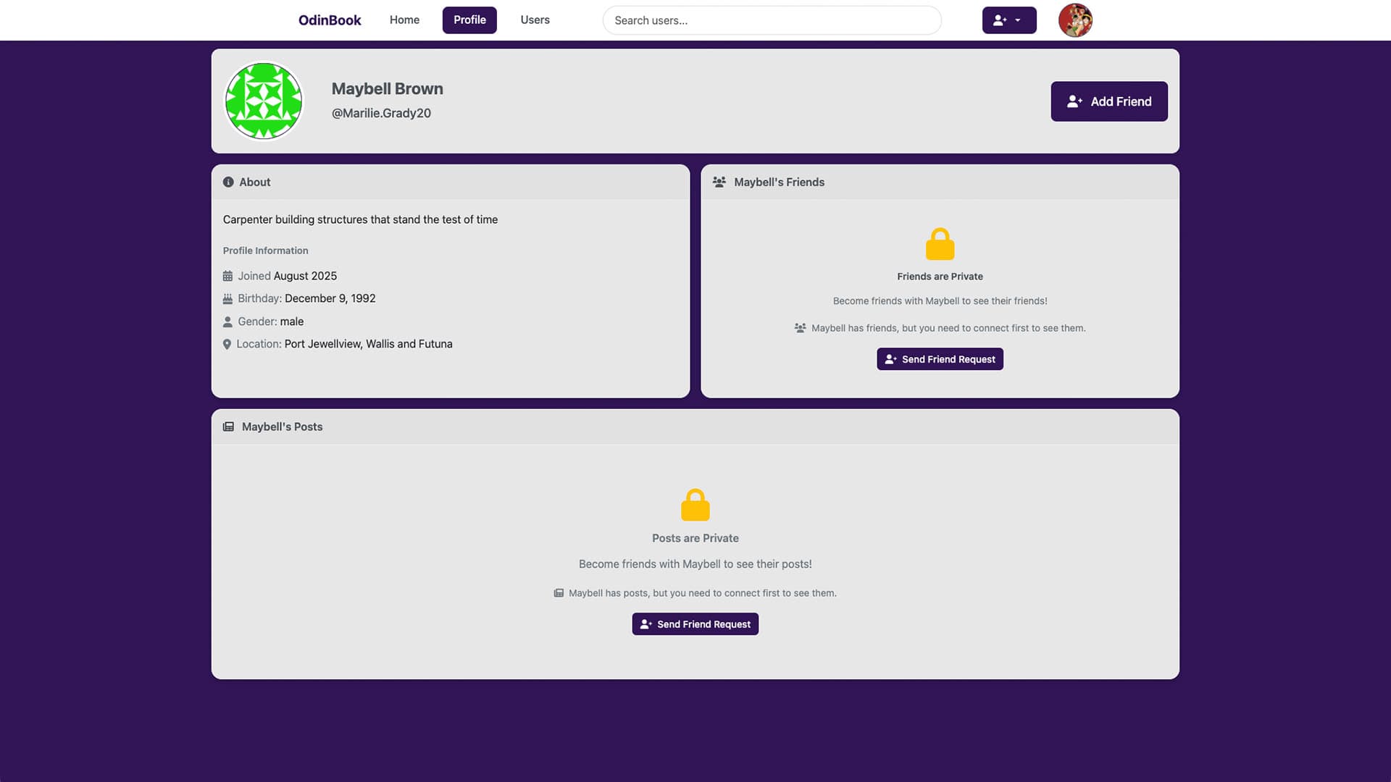Open the friend requests dropdown in navbar

click(x=1008, y=20)
